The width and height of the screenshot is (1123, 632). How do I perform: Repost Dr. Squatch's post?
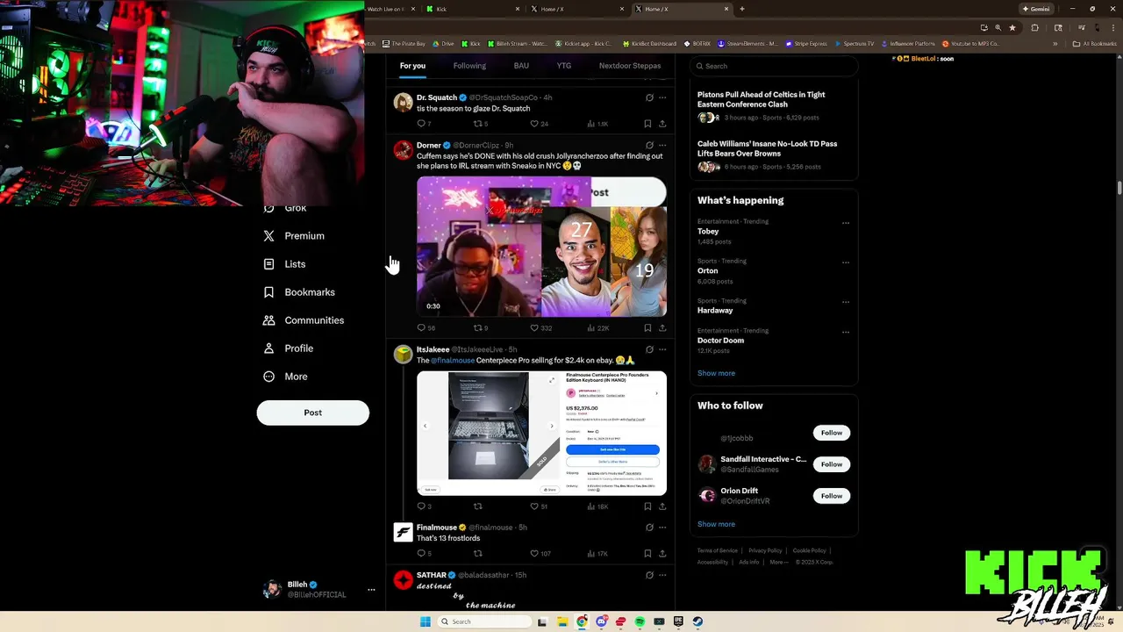(481, 124)
